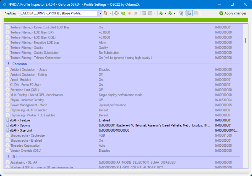Toggle user-defined settings filter icon
The height and width of the screenshot is (176, 252).
[x=181, y=13]
